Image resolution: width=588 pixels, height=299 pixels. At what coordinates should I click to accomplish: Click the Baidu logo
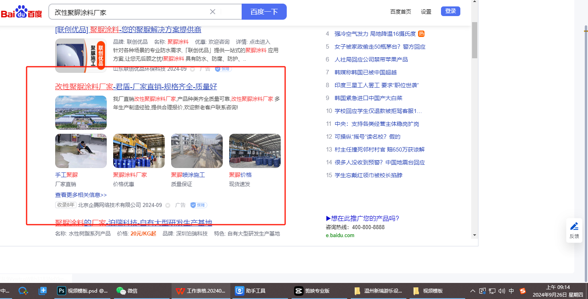pos(21,12)
